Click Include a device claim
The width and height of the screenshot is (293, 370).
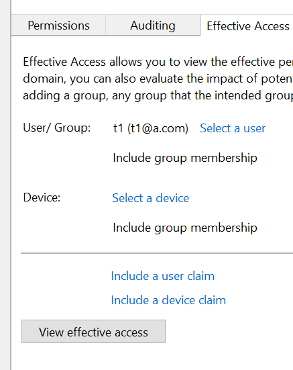coord(168,300)
